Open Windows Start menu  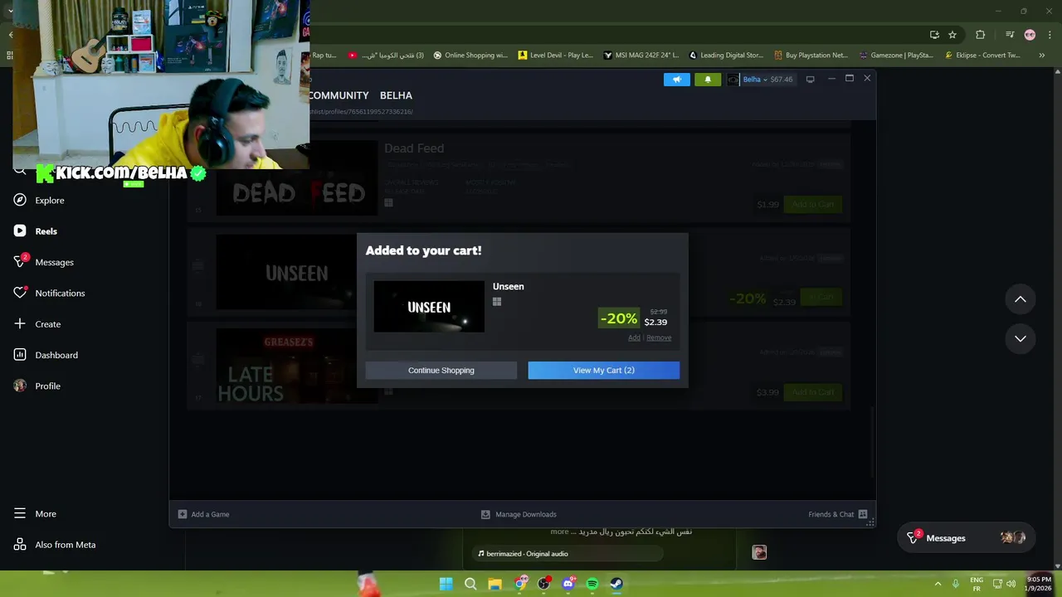(x=446, y=584)
